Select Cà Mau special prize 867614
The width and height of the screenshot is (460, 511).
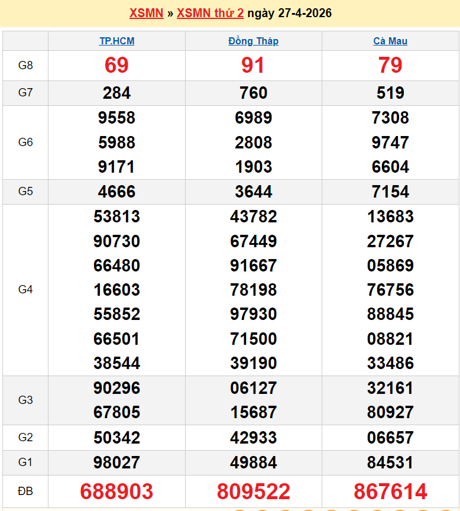coord(390,491)
